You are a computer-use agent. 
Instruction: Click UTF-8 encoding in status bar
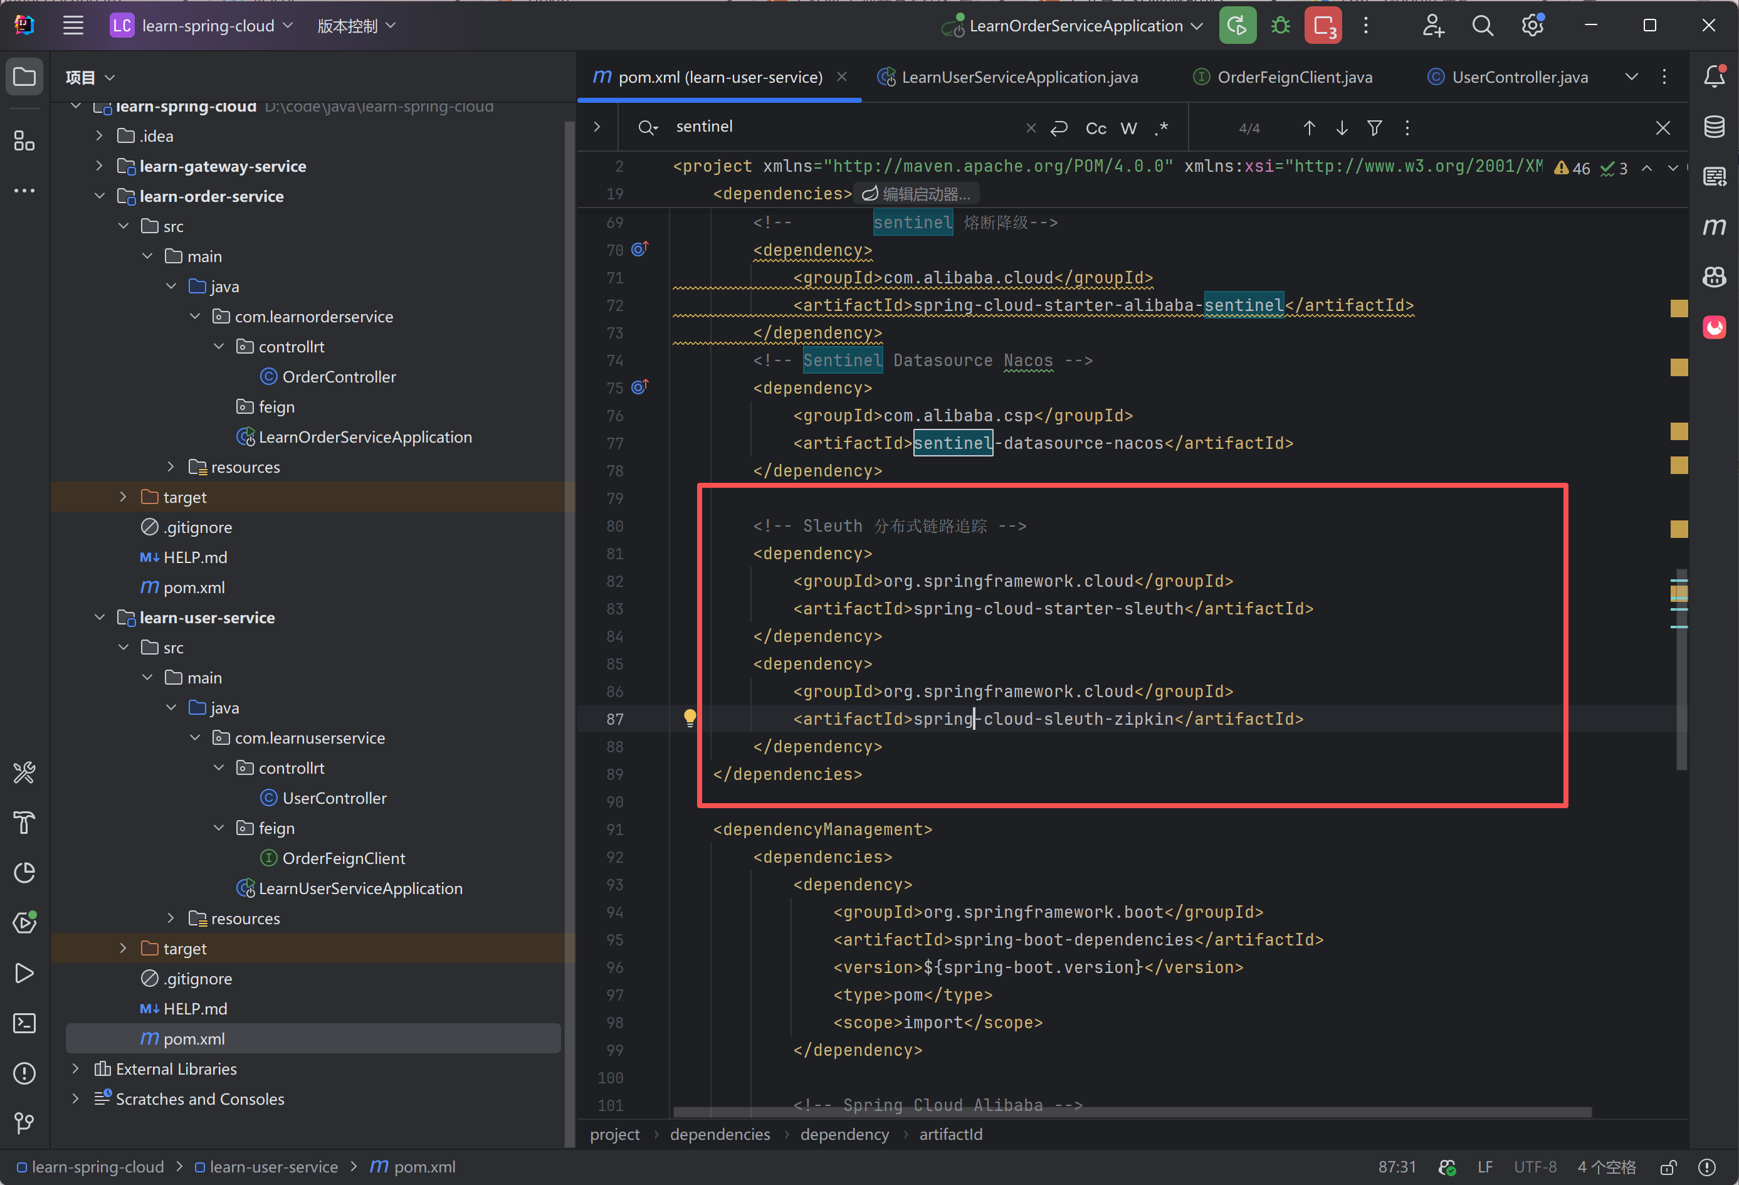coord(1535,1167)
